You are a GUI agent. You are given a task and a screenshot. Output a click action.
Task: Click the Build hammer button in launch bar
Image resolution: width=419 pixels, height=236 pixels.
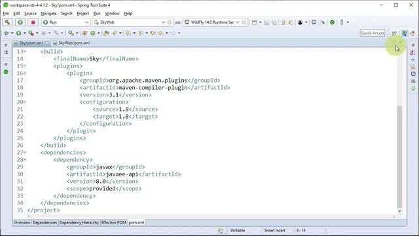7,22
